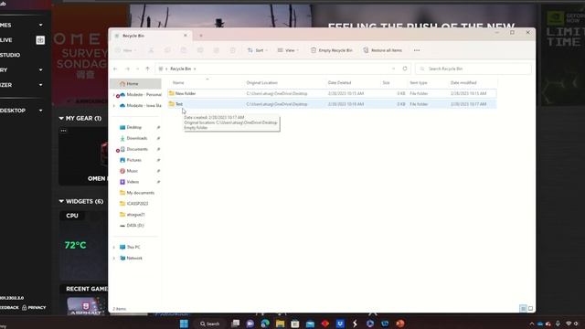Image resolution: width=585 pixels, height=329 pixels.
Task: Click the Refresh icon in address bar
Action: (x=405, y=69)
